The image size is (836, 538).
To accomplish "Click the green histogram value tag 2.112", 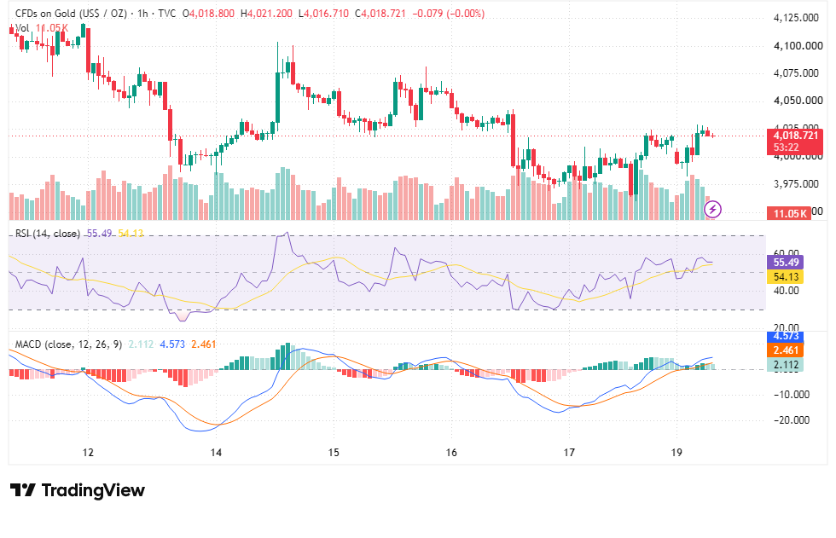I will pyautogui.click(x=786, y=365).
